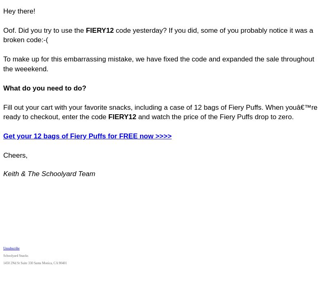Click bold FIERY12 code in checkout instructions
Viewport: 327px width, 283px height.
coord(122,117)
